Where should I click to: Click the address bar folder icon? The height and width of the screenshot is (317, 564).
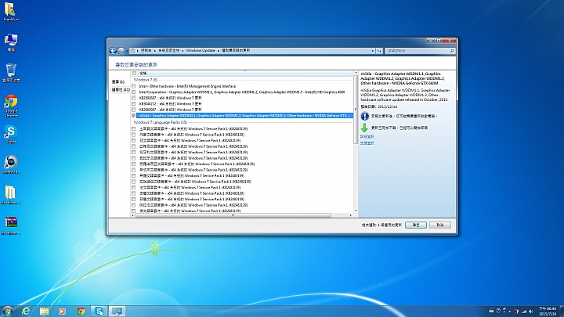[132, 51]
